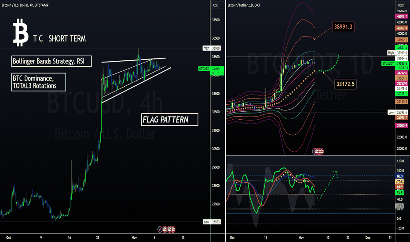410x242 pixels.
Task: Click the 38991.3 price callout
Action: coord(343,27)
